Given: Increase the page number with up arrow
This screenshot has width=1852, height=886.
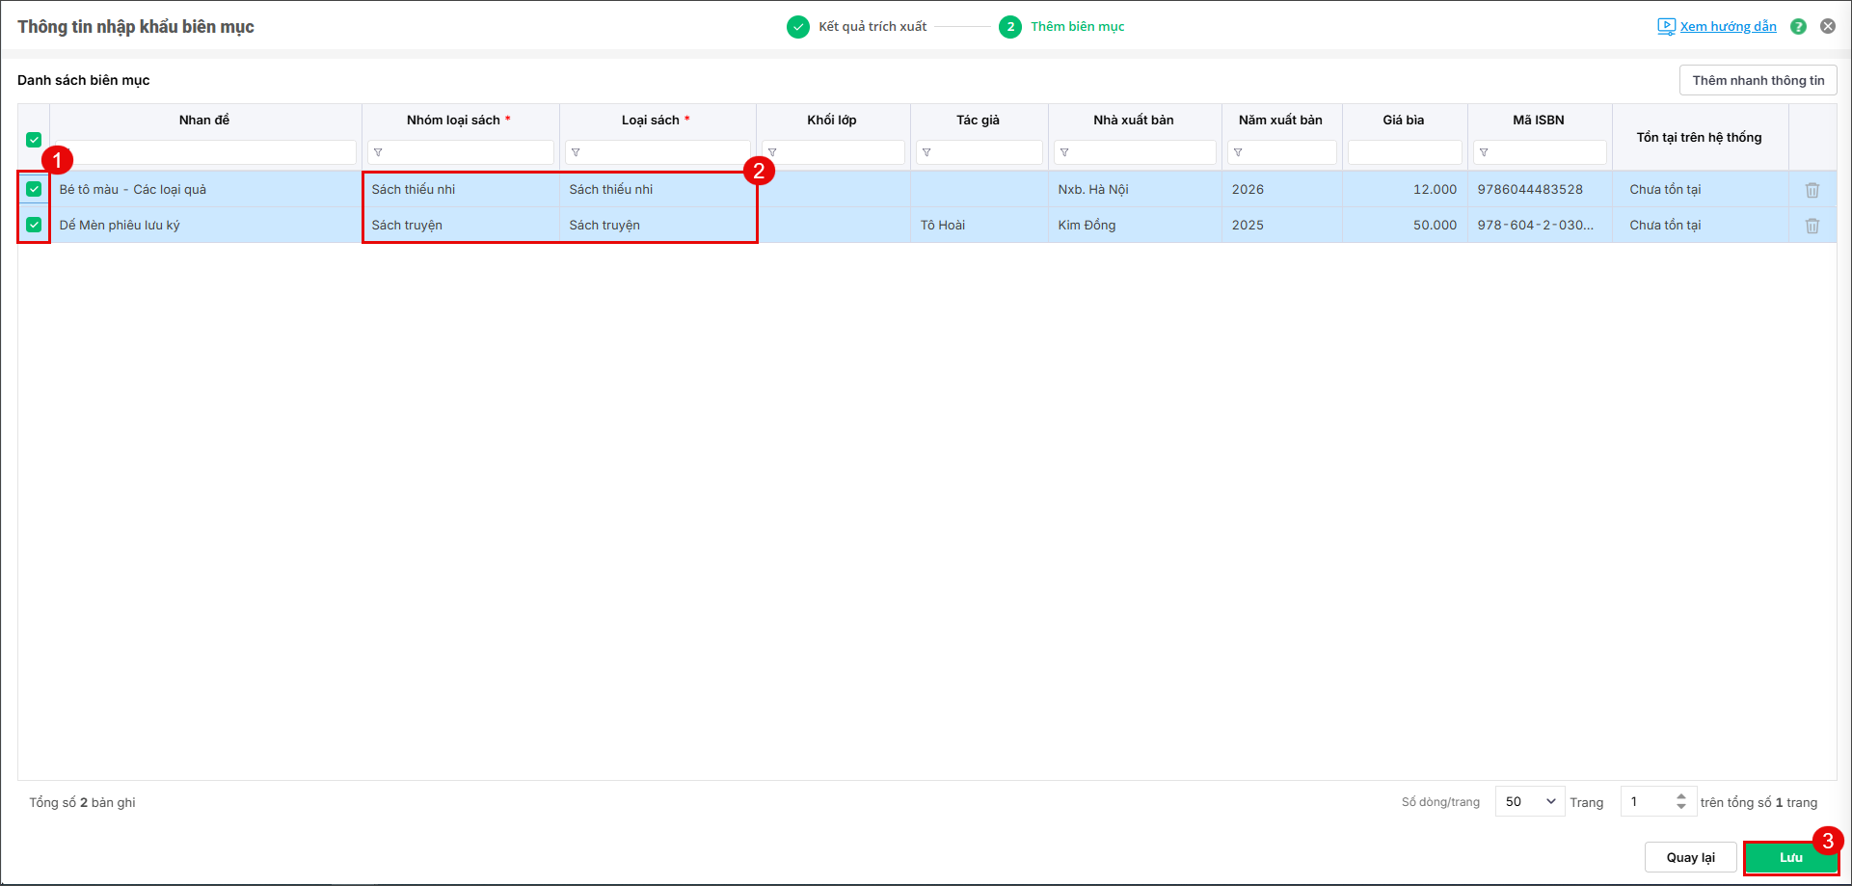Looking at the screenshot, I should (1681, 796).
